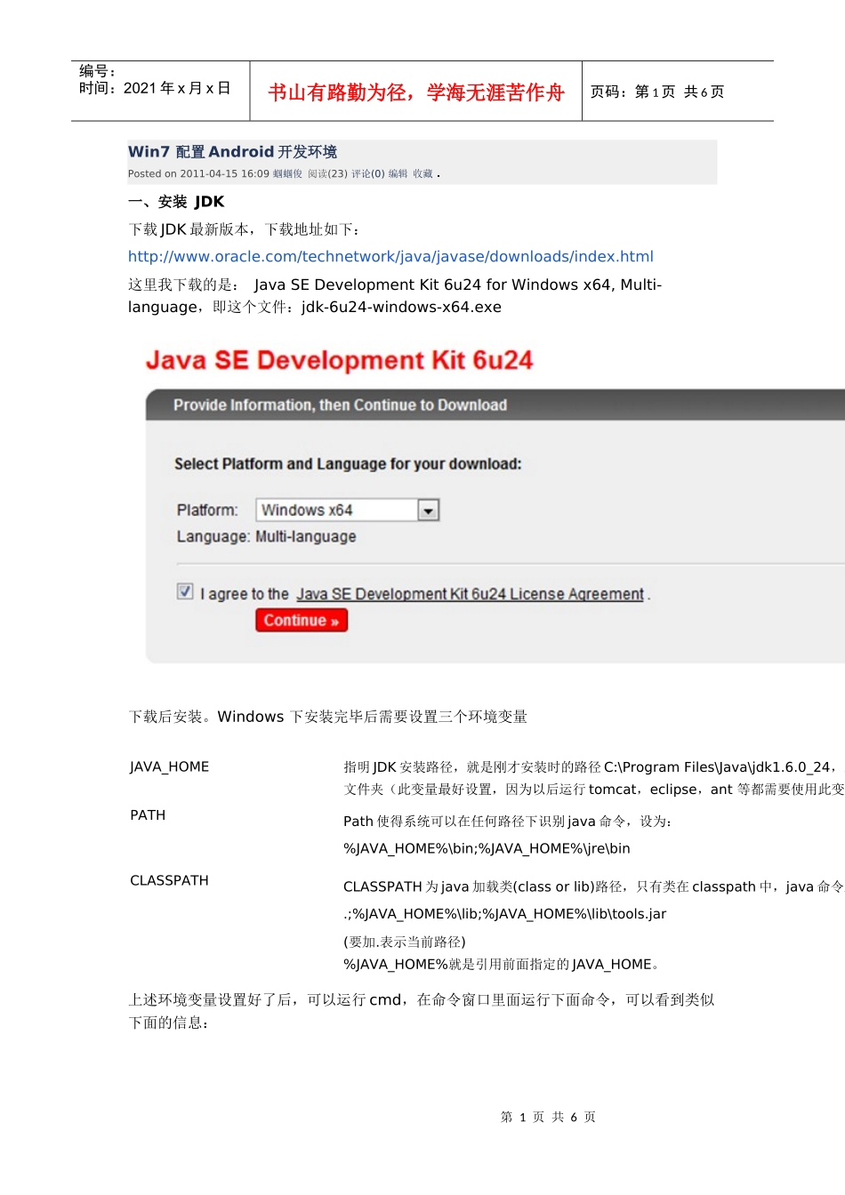Click the 收藏 bookmark link

click(422, 174)
